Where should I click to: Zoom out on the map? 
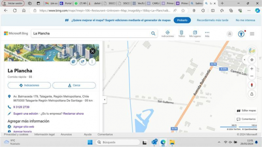(252, 76)
